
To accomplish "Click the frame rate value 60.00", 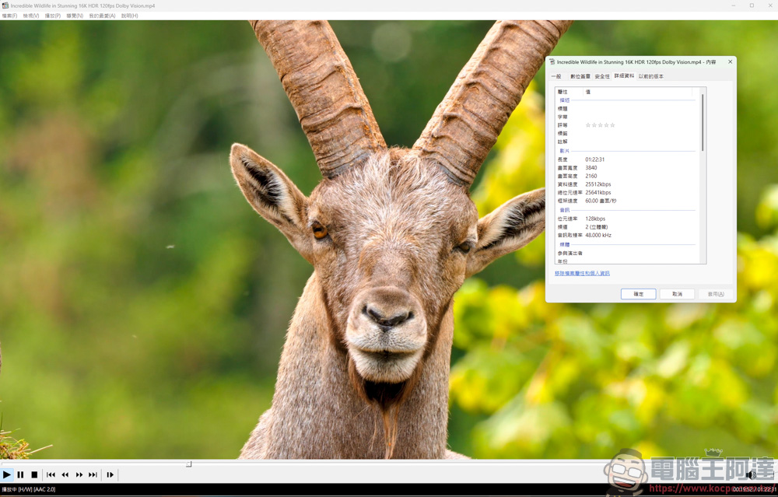I will pyautogui.click(x=601, y=201).
